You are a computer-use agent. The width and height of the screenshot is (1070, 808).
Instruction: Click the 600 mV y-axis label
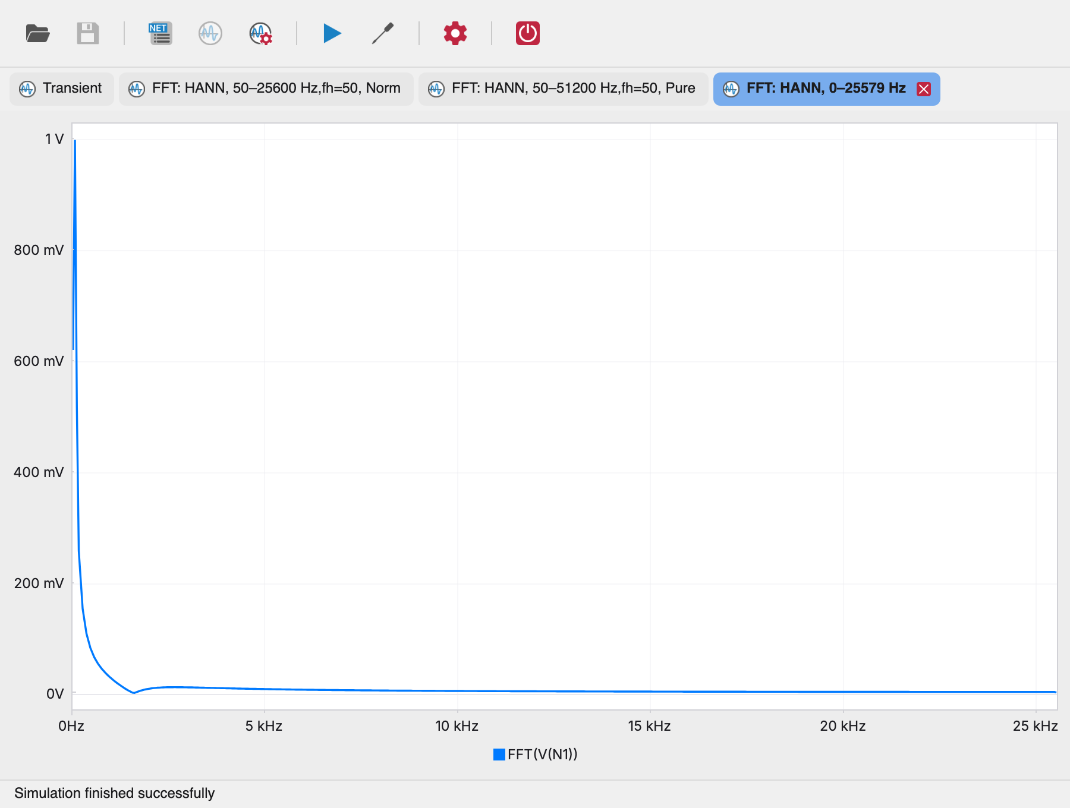[x=39, y=361]
